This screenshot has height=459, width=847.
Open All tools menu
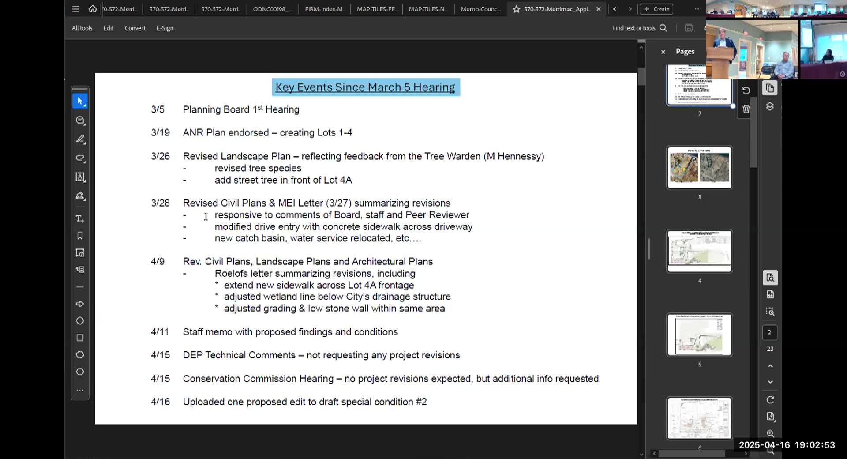click(x=82, y=28)
